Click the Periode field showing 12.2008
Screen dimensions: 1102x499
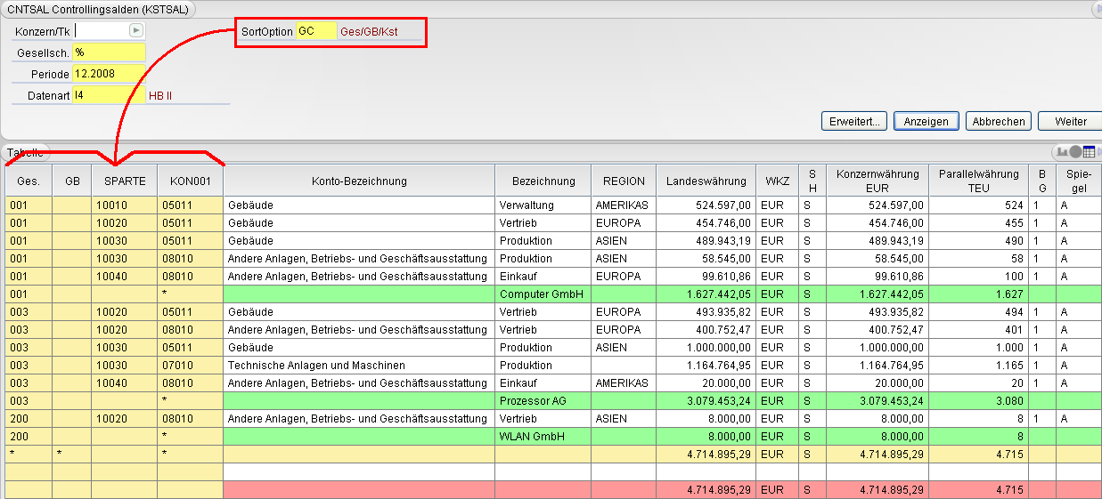(x=109, y=74)
